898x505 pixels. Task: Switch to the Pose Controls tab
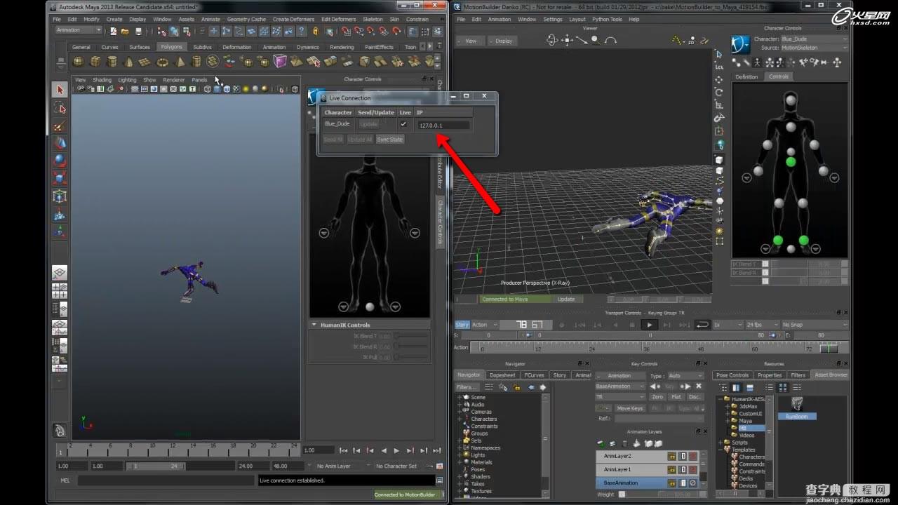point(732,375)
